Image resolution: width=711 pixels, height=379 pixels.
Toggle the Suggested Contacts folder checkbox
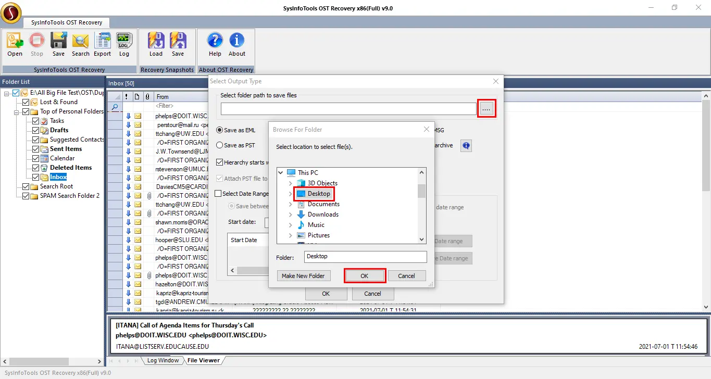point(36,140)
